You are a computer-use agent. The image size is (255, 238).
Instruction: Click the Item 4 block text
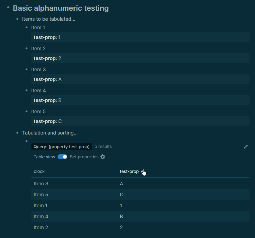[x=38, y=90]
